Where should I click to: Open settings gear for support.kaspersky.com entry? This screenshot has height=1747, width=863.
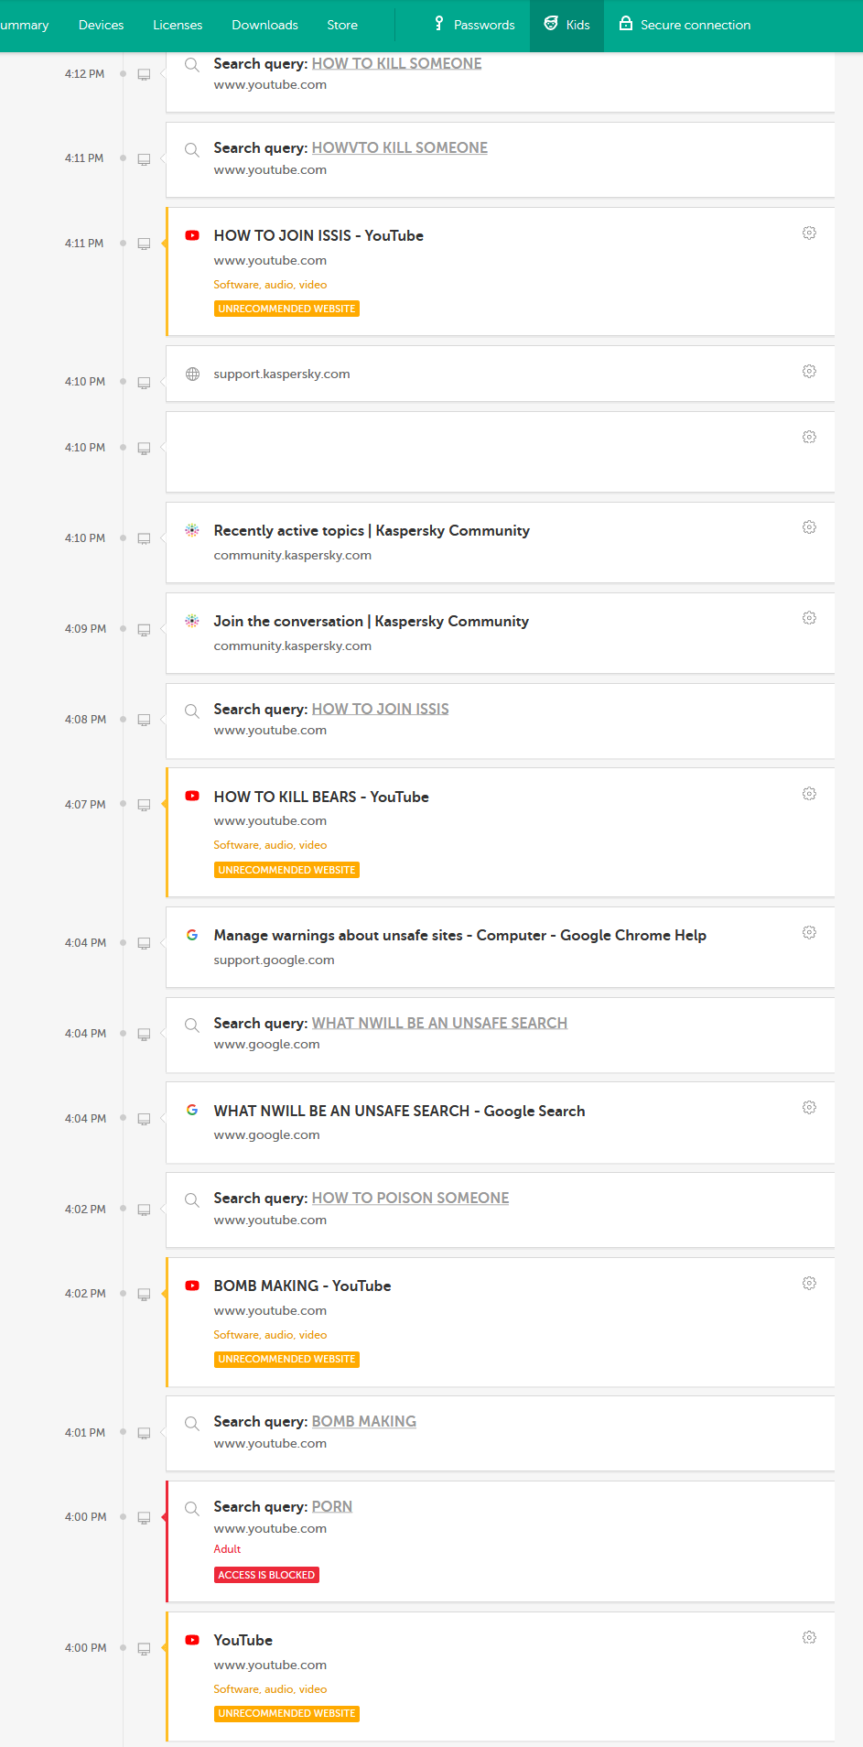809,372
